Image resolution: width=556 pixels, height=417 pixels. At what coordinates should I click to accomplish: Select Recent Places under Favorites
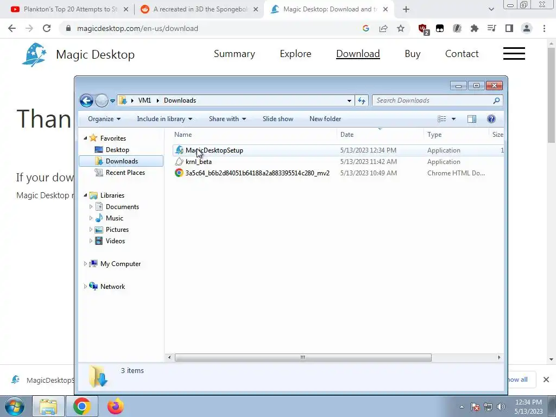point(125,173)
